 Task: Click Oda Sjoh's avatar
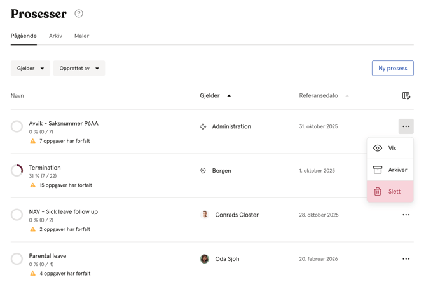pyautogui.click(x=205, y=259)
